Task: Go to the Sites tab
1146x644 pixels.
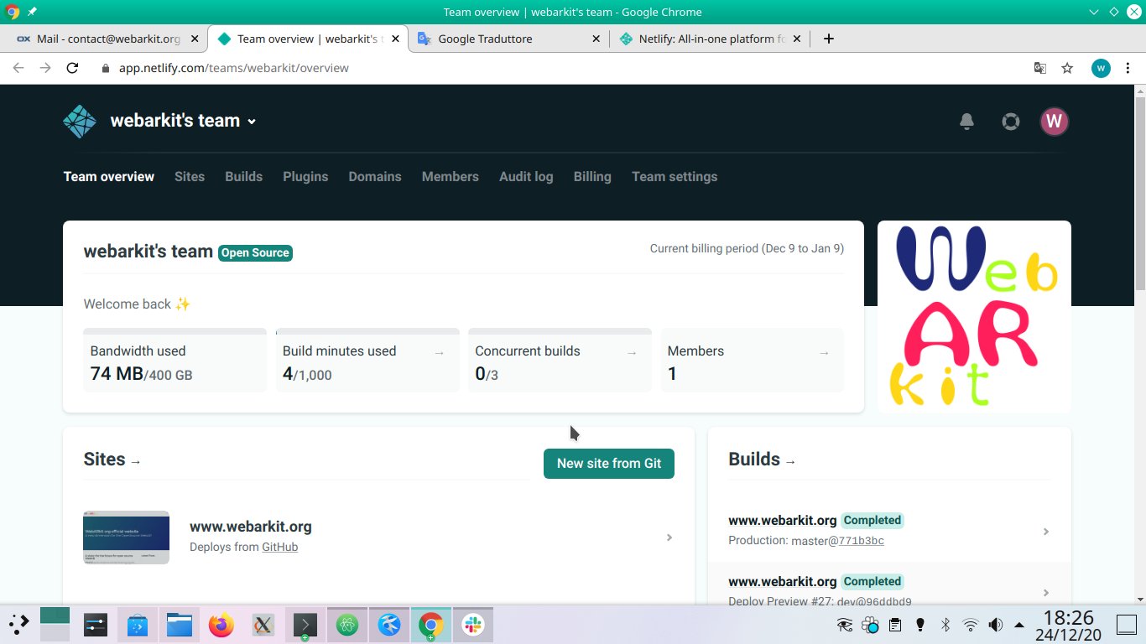Action: pyautogui.click(x=190, y=177)
